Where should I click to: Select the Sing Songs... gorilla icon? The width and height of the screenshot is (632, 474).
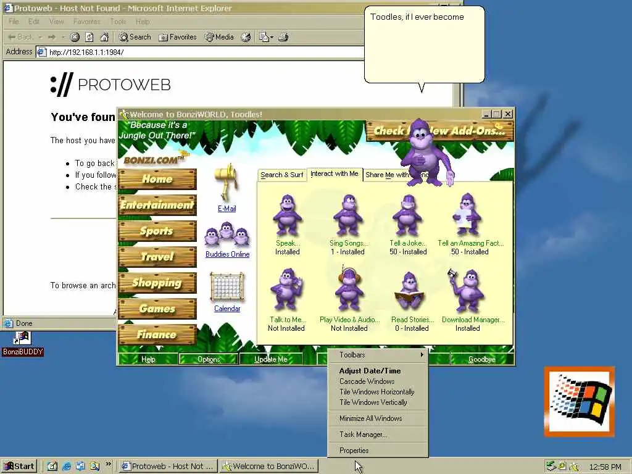(348, 215)
